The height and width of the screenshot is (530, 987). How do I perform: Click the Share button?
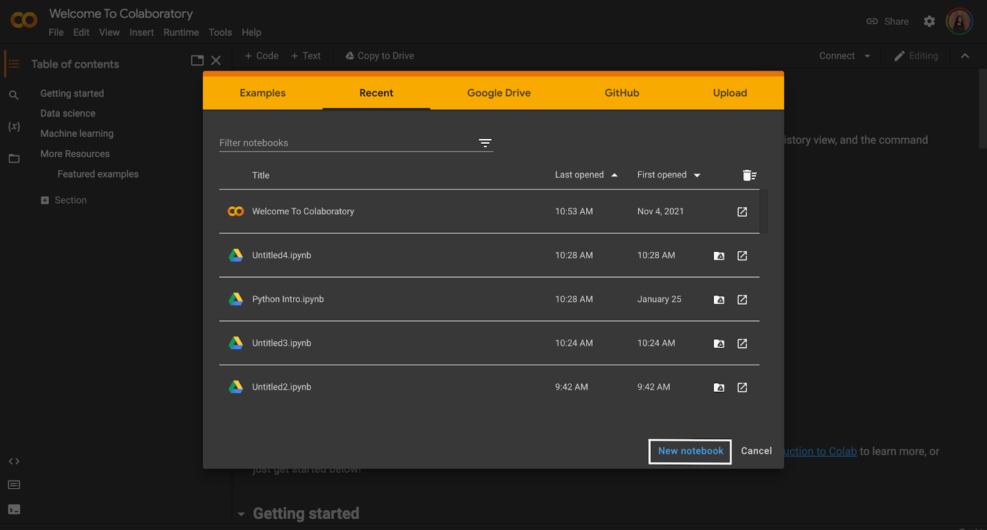tap(887, 22)
